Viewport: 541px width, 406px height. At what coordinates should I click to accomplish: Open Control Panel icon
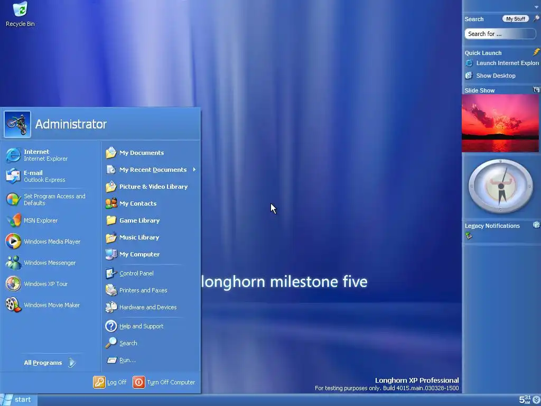(x=111, y=273)
